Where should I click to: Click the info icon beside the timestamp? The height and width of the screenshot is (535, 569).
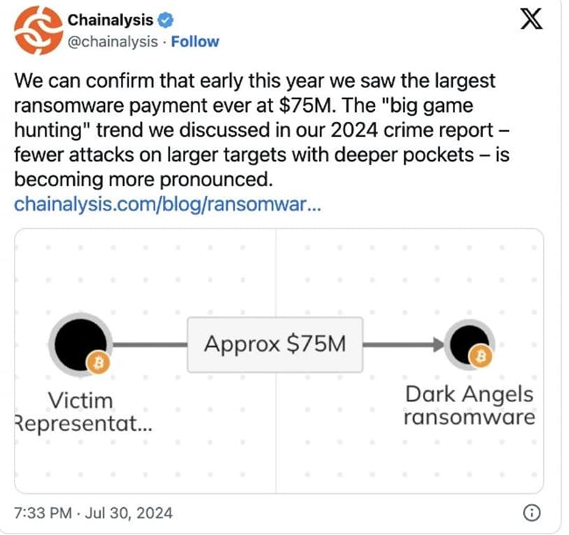point(531,513)
